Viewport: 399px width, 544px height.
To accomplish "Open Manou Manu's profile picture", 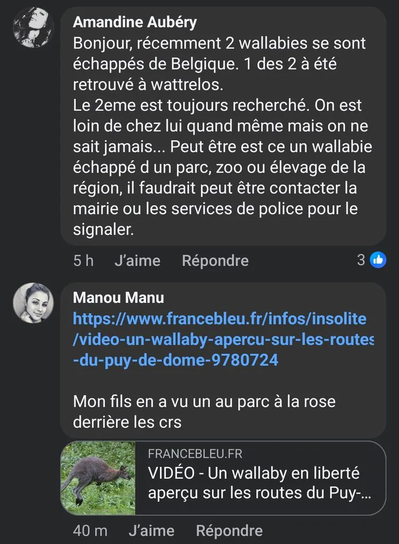I will point(33,303).
